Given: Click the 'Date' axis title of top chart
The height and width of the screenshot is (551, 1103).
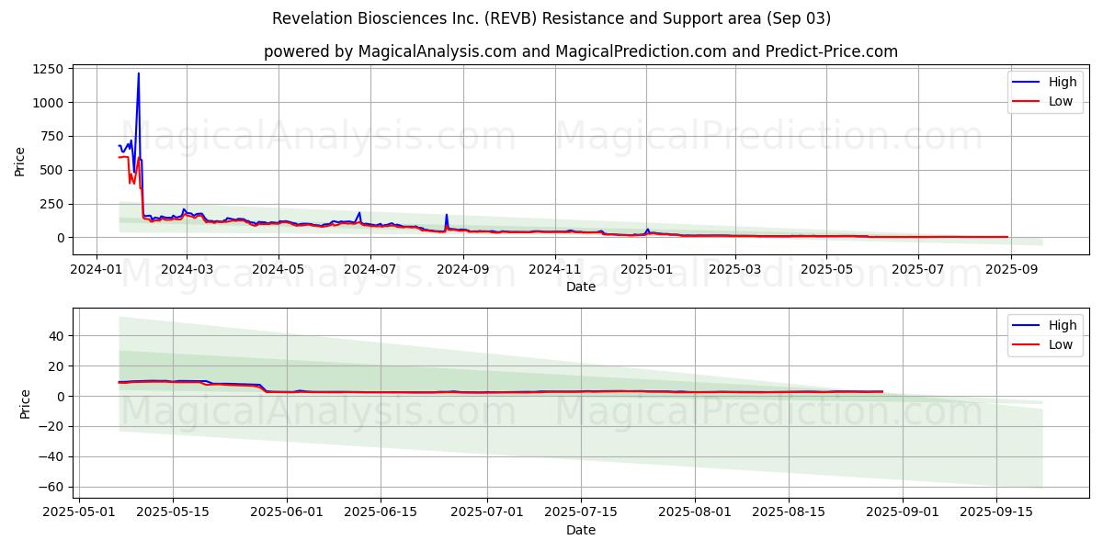Looking at the screenshot, I should (581, 287).
